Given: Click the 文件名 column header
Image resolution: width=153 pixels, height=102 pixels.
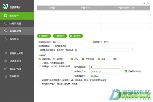Looking at the screenshot, I should pos(53,8).
